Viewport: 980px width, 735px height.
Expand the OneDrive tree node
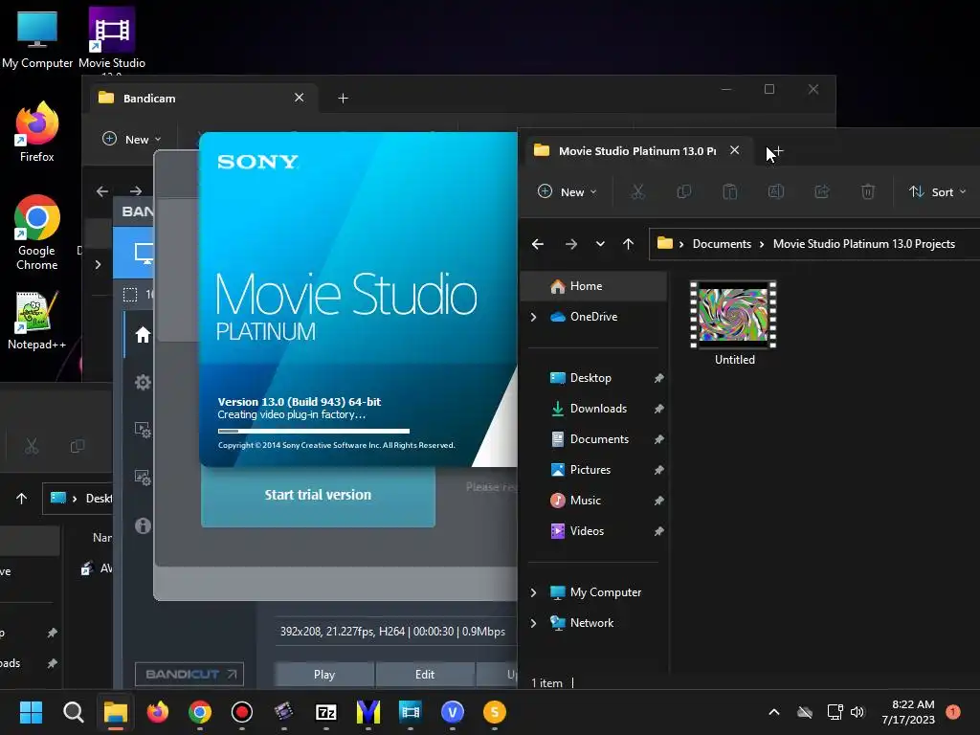(x=533, y=317)
